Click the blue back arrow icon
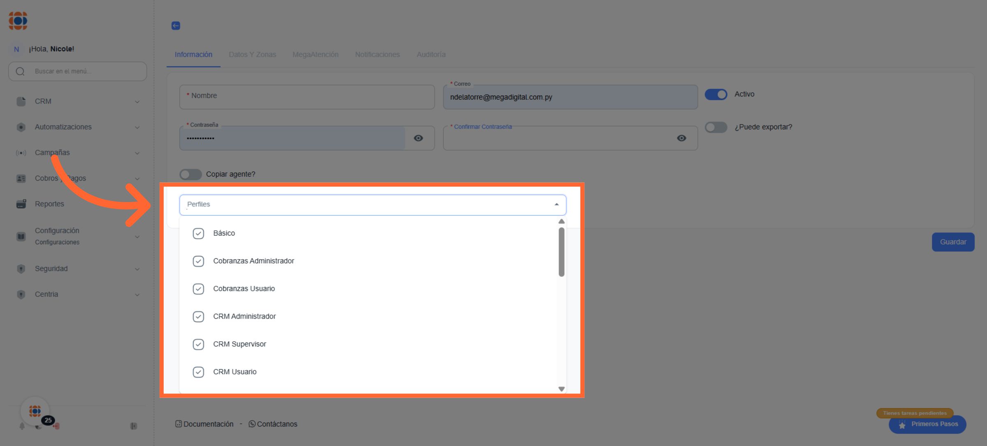The width and height of the screenshot is (987, 446). click(176, 26)
